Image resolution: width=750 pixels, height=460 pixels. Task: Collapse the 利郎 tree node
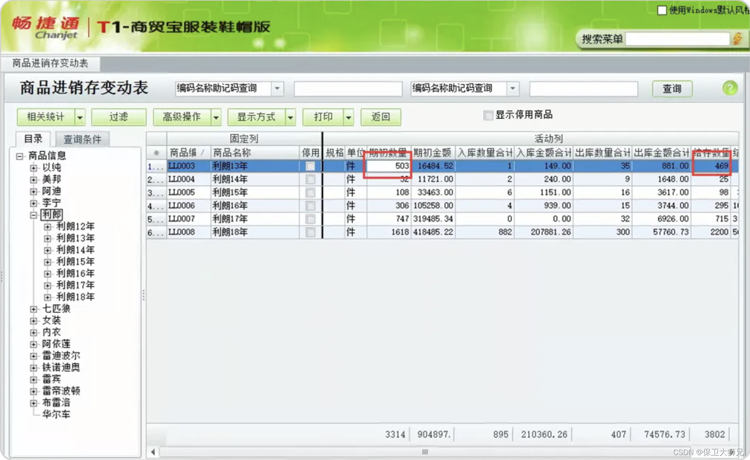coord(34,215)
